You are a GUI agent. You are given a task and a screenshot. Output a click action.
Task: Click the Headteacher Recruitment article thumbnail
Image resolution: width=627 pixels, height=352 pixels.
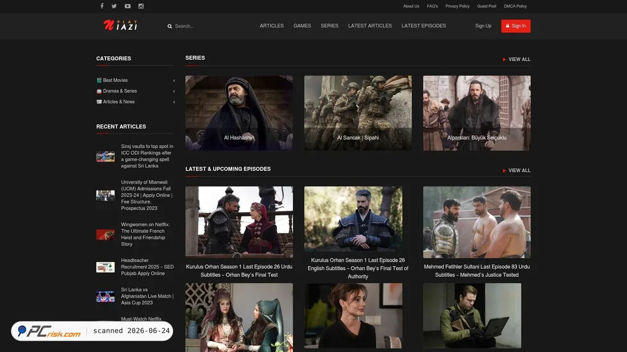tap(105, 267)
